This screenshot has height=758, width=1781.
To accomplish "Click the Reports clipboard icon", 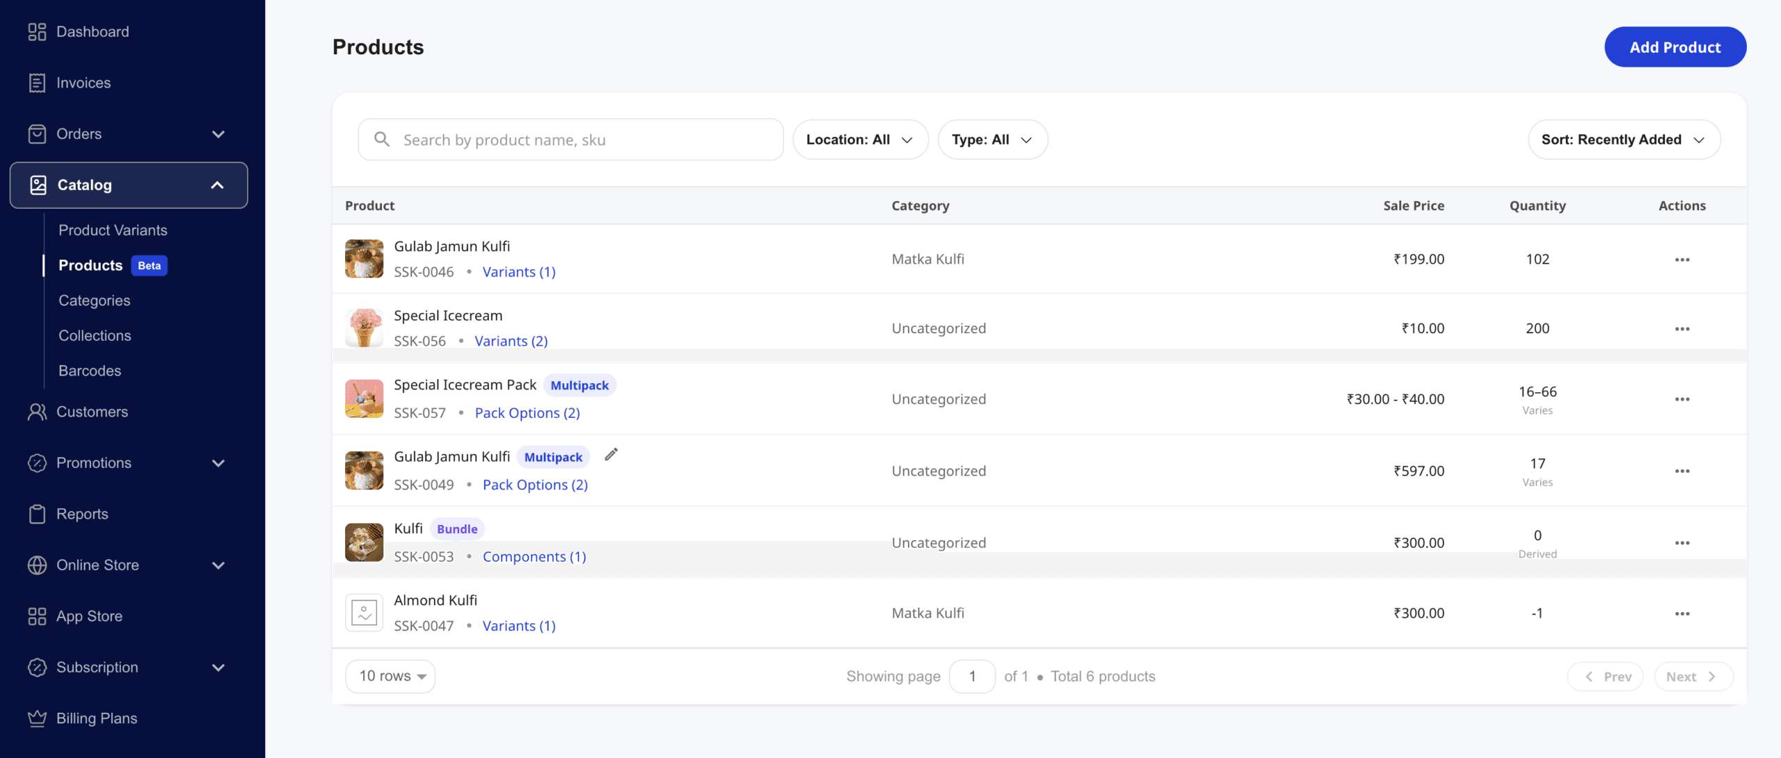I will click(37, 514).
